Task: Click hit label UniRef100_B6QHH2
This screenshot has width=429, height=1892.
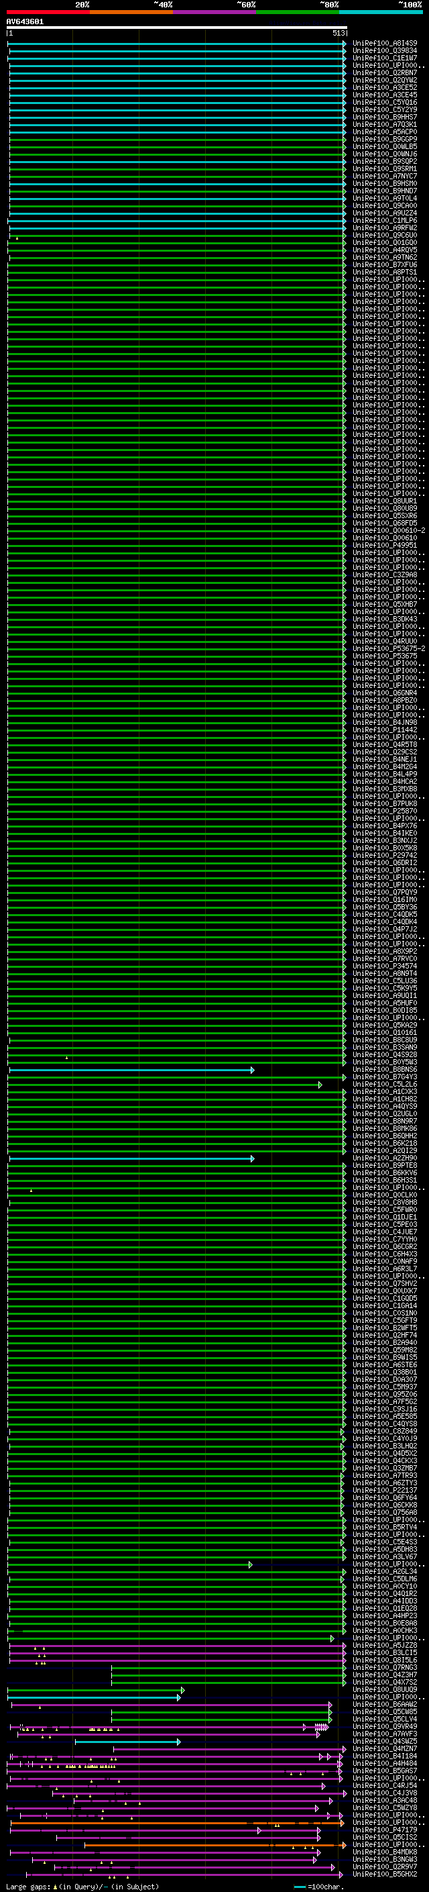Action: point(384,1136)
